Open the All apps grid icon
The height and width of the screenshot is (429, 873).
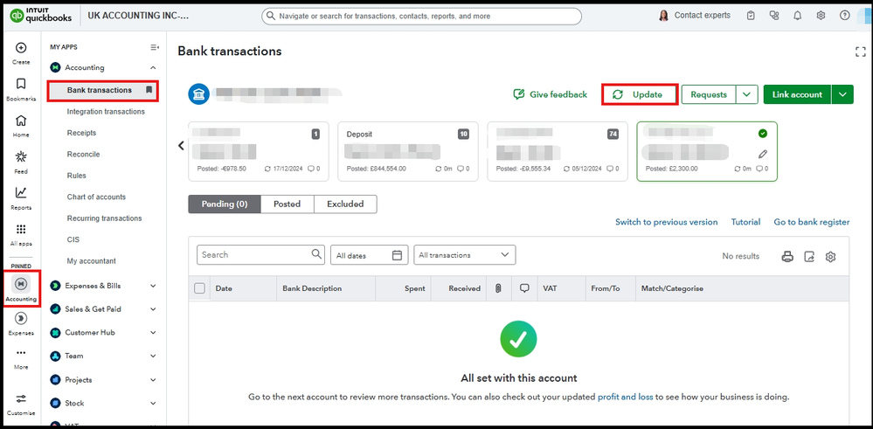click(x=21, y=229)
